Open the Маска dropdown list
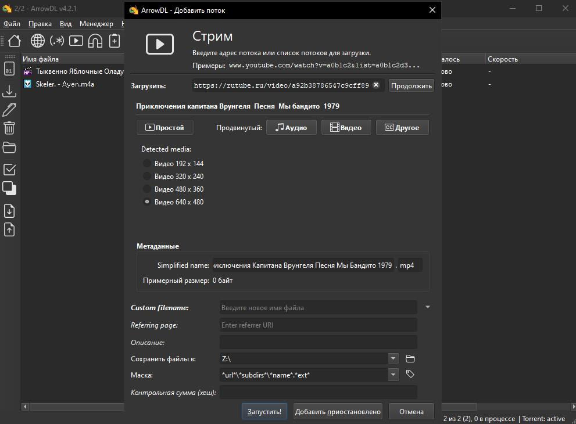 pos(393,375)
